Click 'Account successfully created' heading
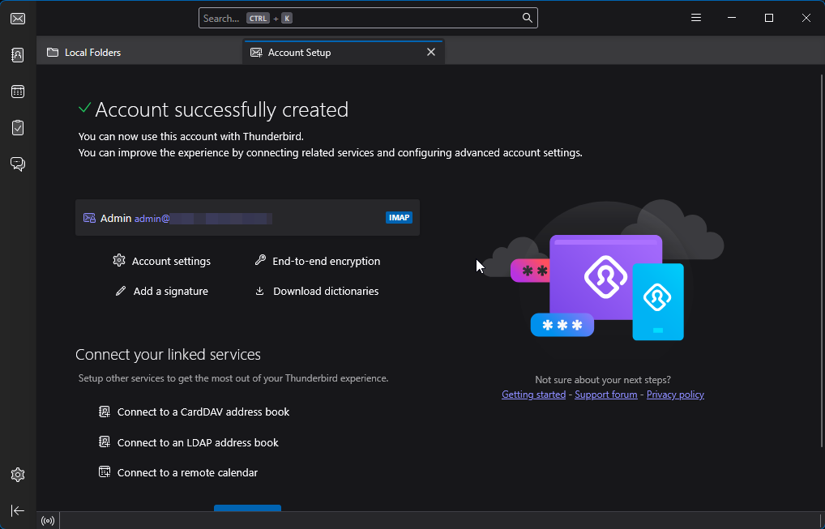Viewport: 825px width, 529px height. pos(221,109)
